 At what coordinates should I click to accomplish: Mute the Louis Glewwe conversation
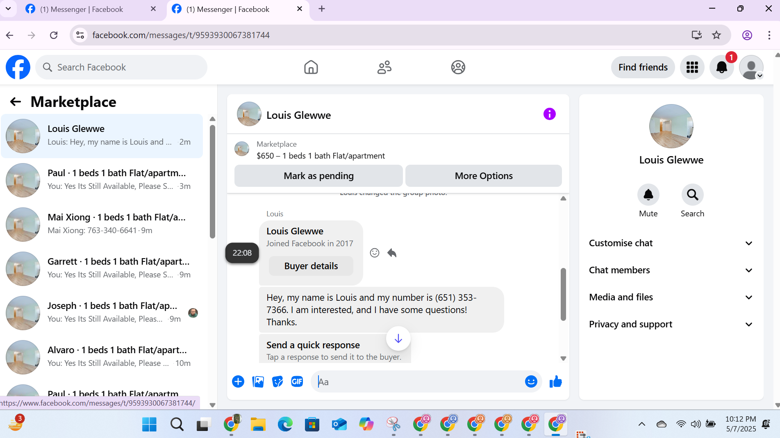tap(648, 195)
